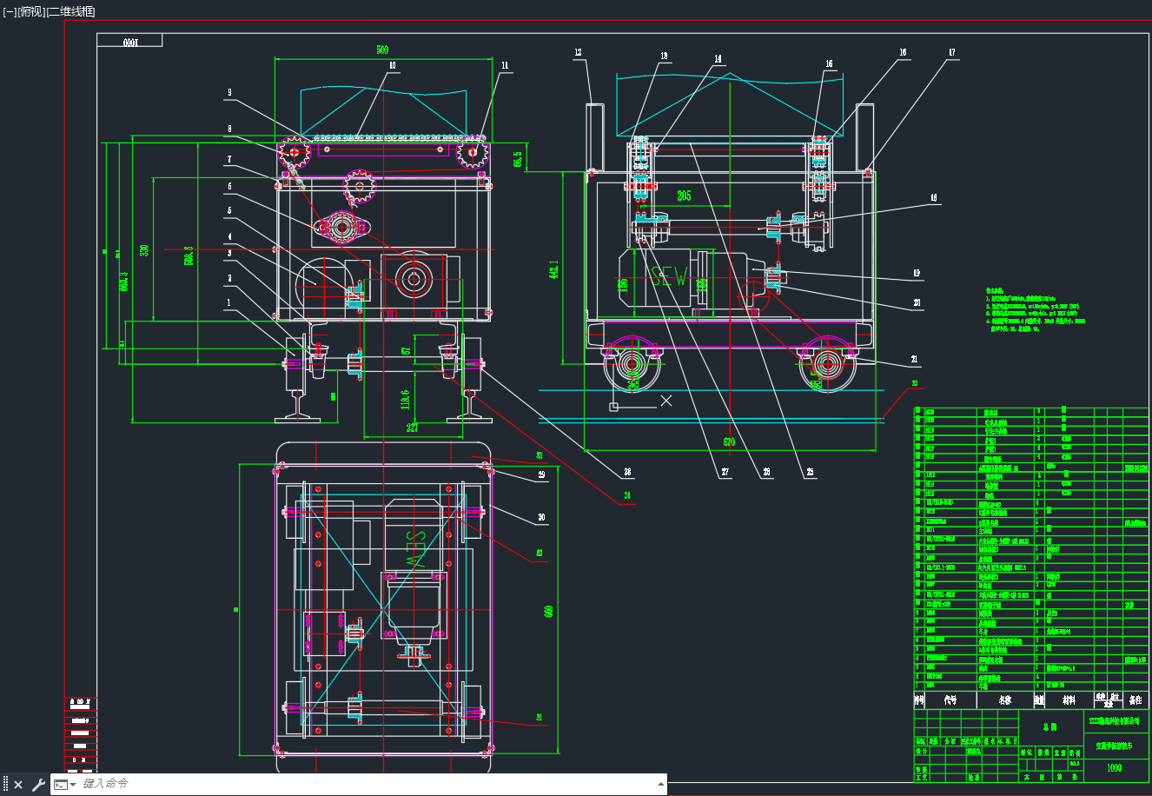The height and width of the screenshot is (796, 1152).
Task: Select part callout number 27
Action: pos(725,473)
